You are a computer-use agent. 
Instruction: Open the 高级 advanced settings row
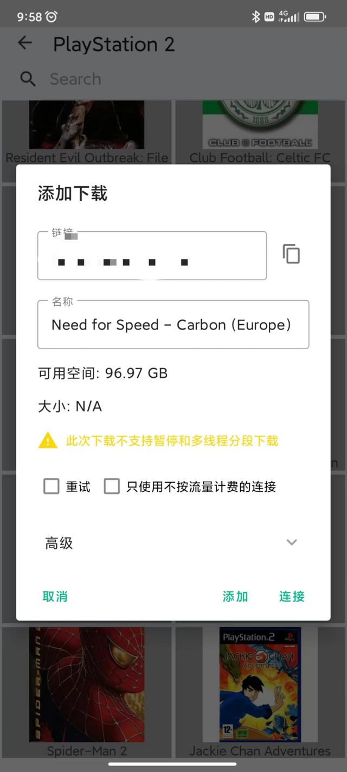[173, 543]
